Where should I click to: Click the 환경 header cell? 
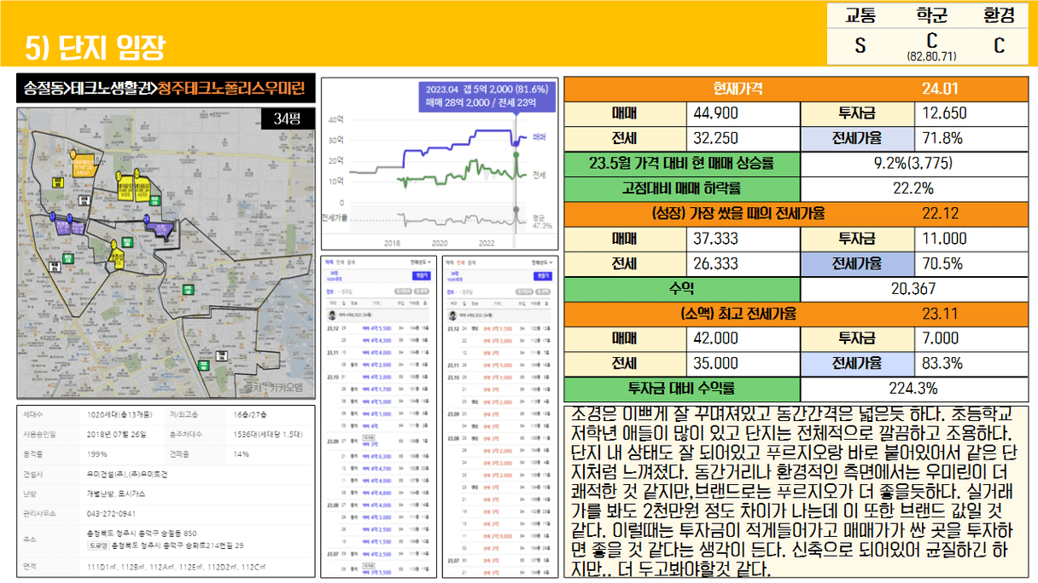(999, 15)
